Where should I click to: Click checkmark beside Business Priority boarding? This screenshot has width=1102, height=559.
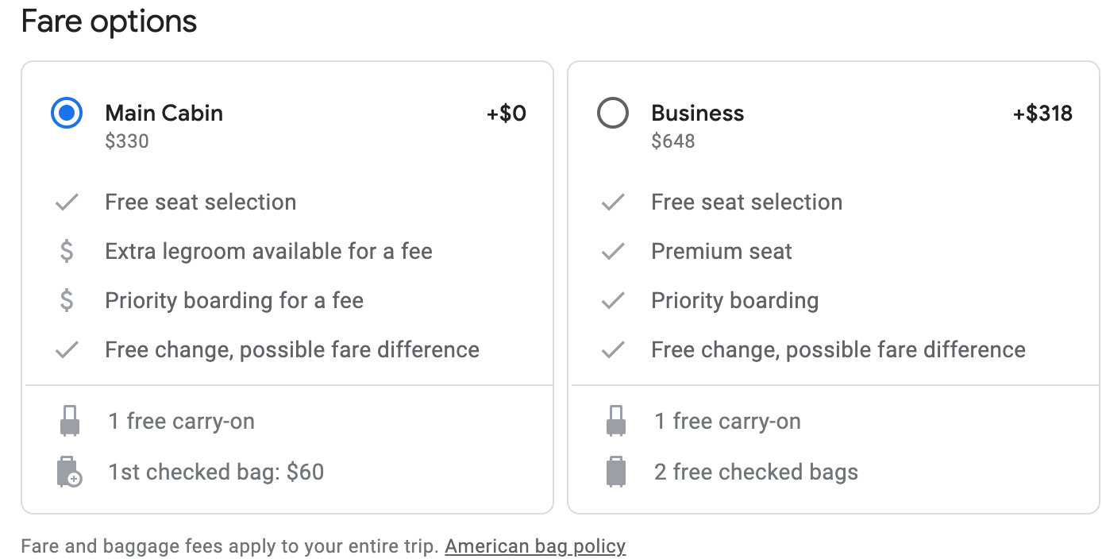pos(613,301)
